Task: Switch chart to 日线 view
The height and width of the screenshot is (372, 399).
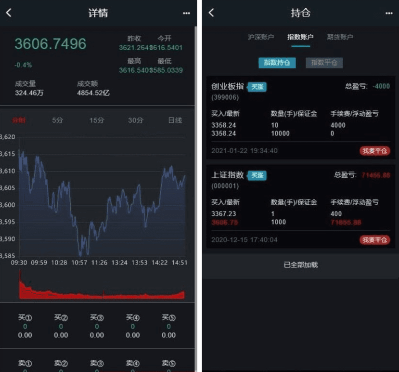Action: click(175, 120)
